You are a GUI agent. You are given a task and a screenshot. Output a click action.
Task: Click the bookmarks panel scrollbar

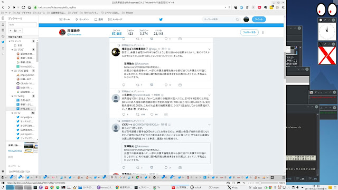pos(37,52)
